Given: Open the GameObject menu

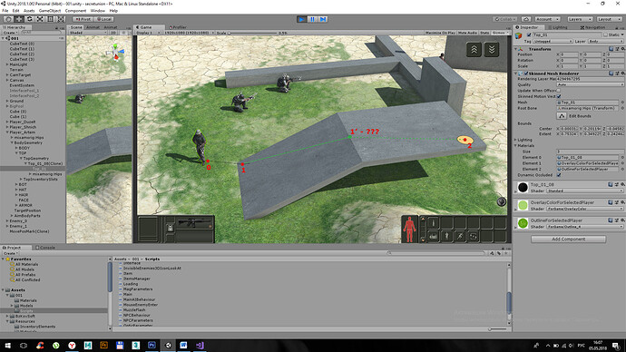Looking at the screenshot, I should pos(50,11).
